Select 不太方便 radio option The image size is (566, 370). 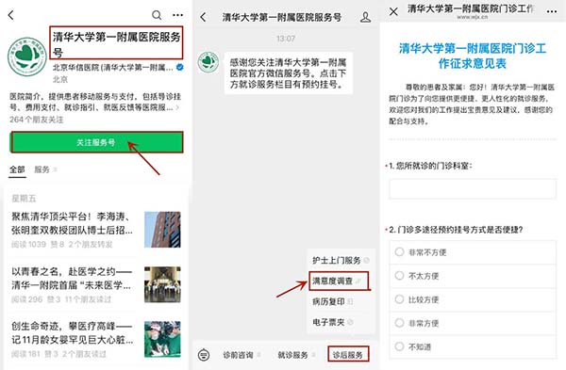pos(473,276)
